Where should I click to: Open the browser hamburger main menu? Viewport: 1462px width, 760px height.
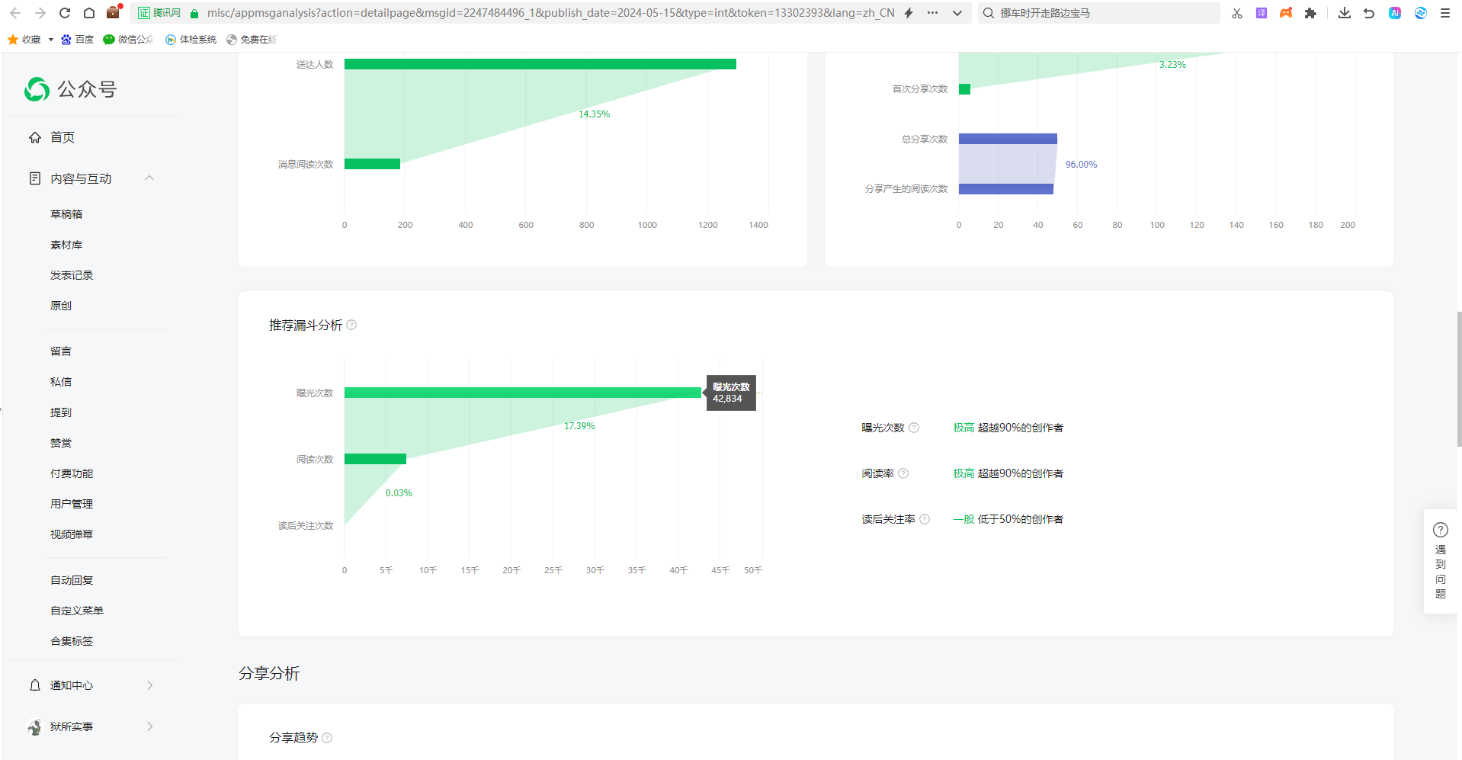(x=1445, y=13)
